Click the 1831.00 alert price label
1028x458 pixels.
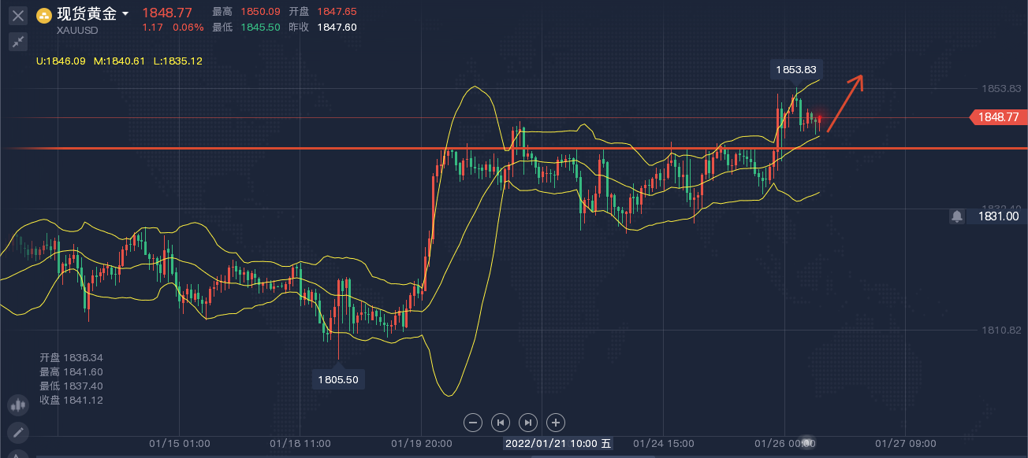pyautogui.click(x=997, y=216)
